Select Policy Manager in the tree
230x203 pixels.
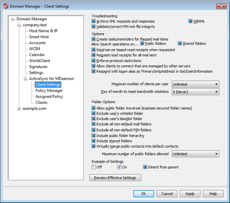49,91
